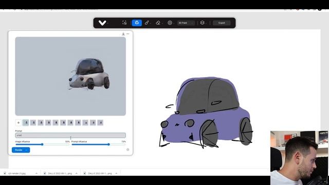Screen dimensions: 329x185
Task: Expand brush options arrow beside brush tool
Action: [x=151, y=23]
